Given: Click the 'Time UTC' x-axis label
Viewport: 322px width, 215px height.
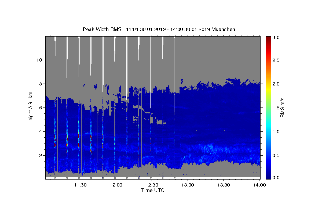Looking at the screenshot, I should [153, 190].
